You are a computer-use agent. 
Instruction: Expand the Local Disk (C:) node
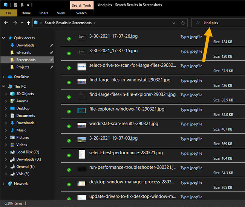coord(6,152)
